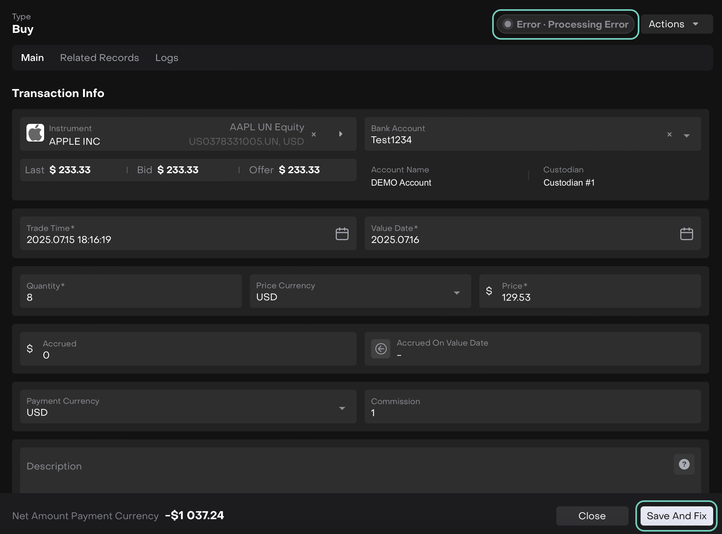Open the Bank Account dropdown
Image resolution: width=722 pixels, height=534 pixels.
pyautogui.click(x=687, y=136)
